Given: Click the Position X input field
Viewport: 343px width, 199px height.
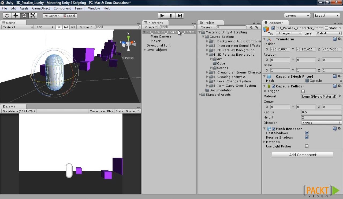Looking at the screenshot, I should point(280,49).
